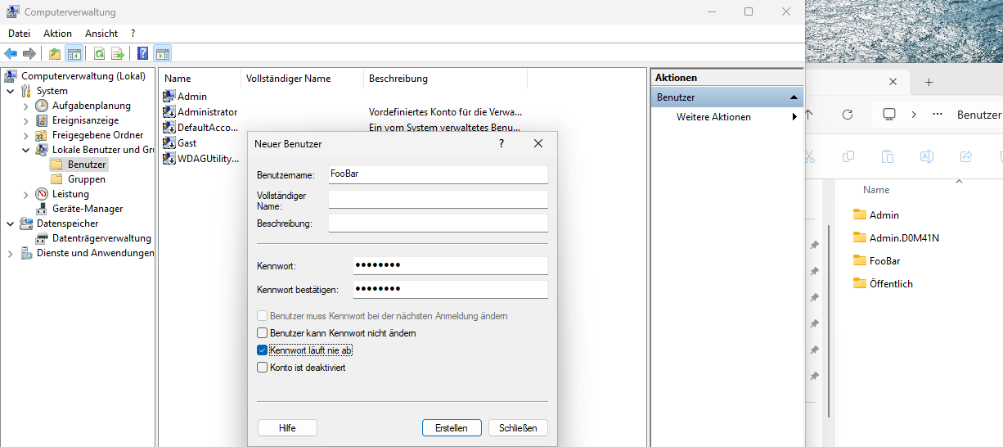
Task: Click the dialog's question mark help button
Action: [501, 143]
